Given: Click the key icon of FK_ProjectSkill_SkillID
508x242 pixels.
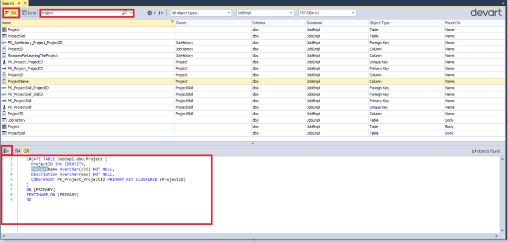Looking at the screenshot, I should [x=4, y=94].
